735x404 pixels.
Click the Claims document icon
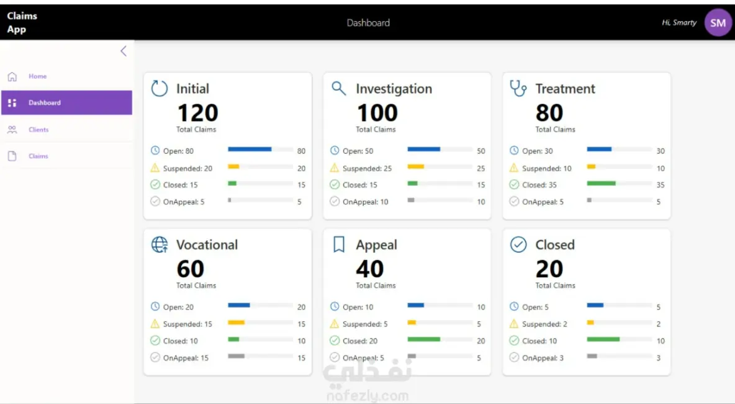click(12, 156)
